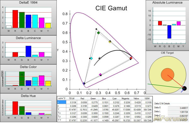189x123 pixels.
Task: Click the 75%W column header
Action: [x=72, y=98]
